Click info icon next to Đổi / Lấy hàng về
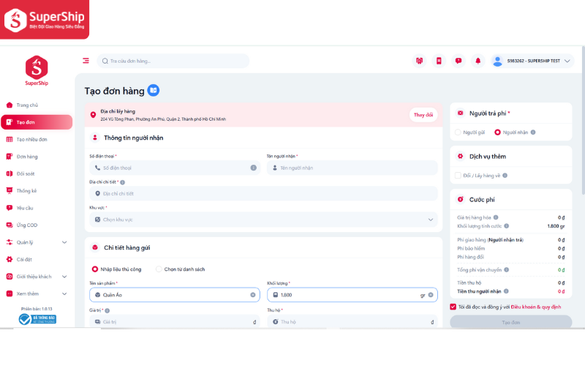 click(x=505, y=176)
